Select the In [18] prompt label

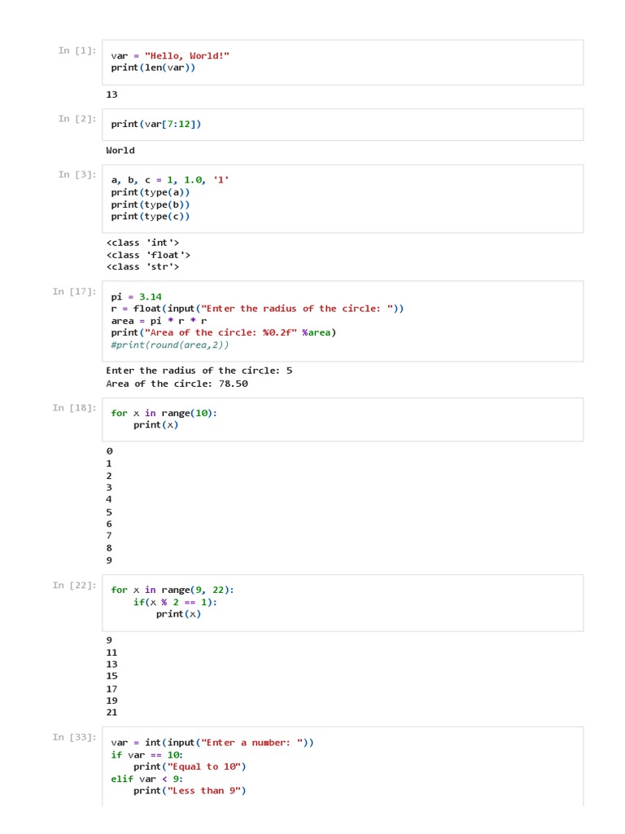[x=74, y=408]
